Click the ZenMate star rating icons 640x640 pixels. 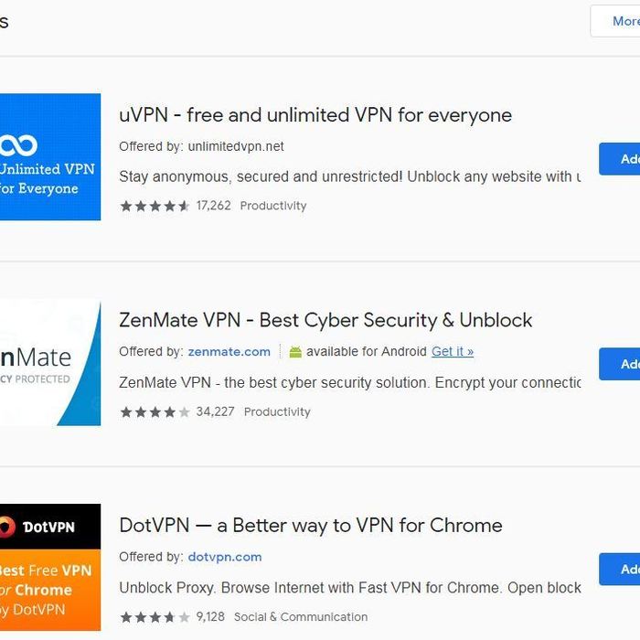[x=155, y=411]
